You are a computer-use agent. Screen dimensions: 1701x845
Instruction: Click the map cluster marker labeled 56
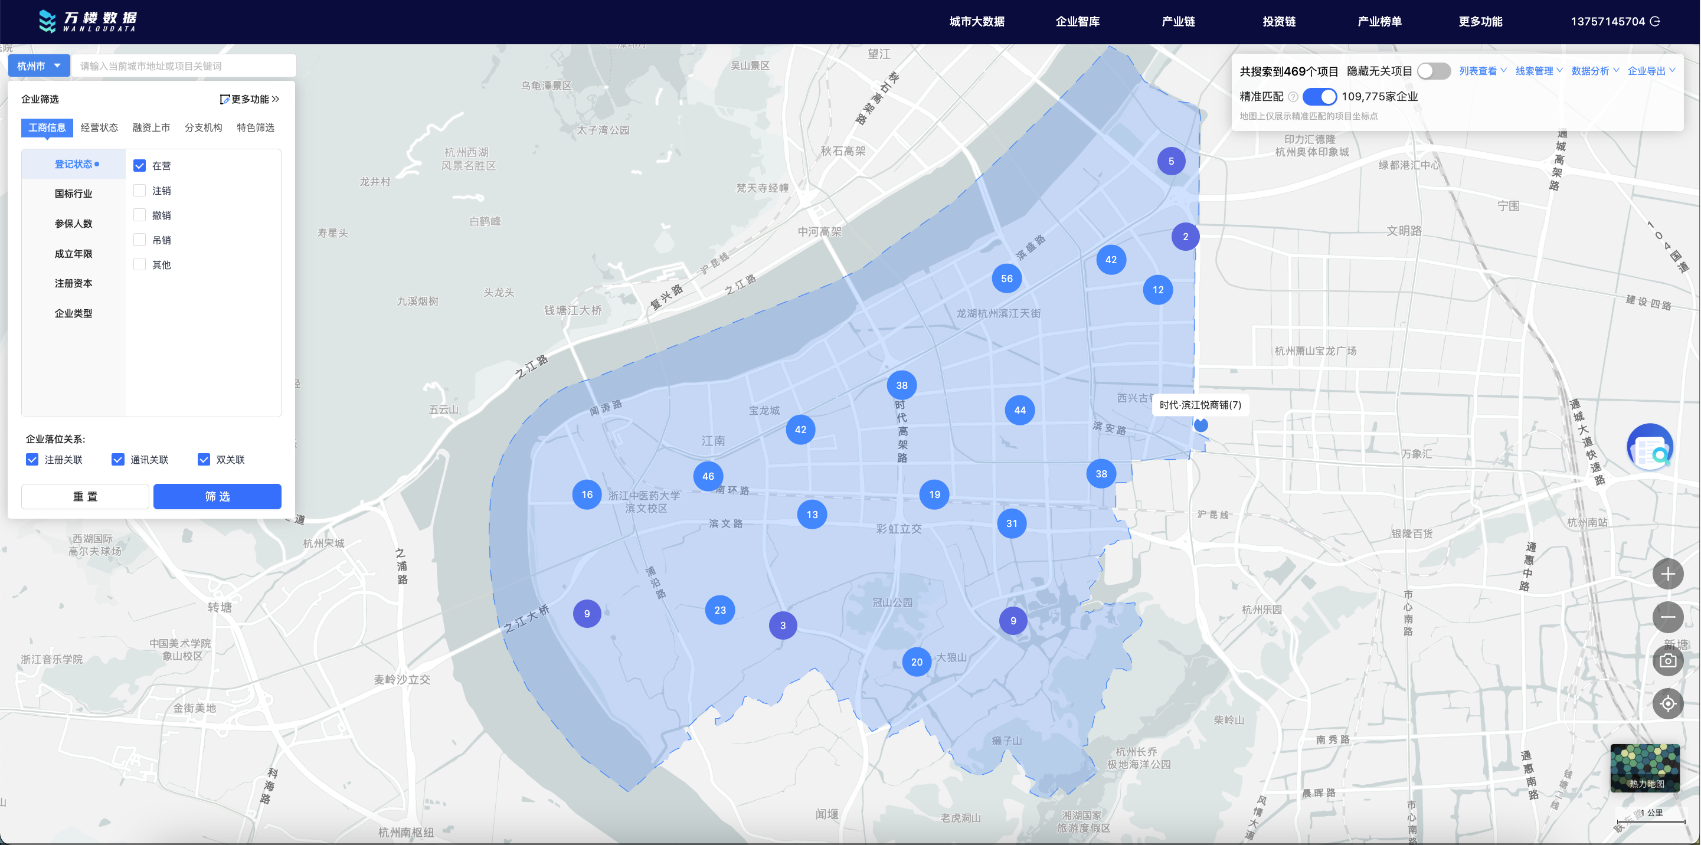(x=1006, y=279)
